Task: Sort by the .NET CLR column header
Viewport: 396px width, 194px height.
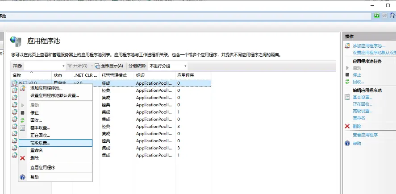Action: click(x=86, y=75)
